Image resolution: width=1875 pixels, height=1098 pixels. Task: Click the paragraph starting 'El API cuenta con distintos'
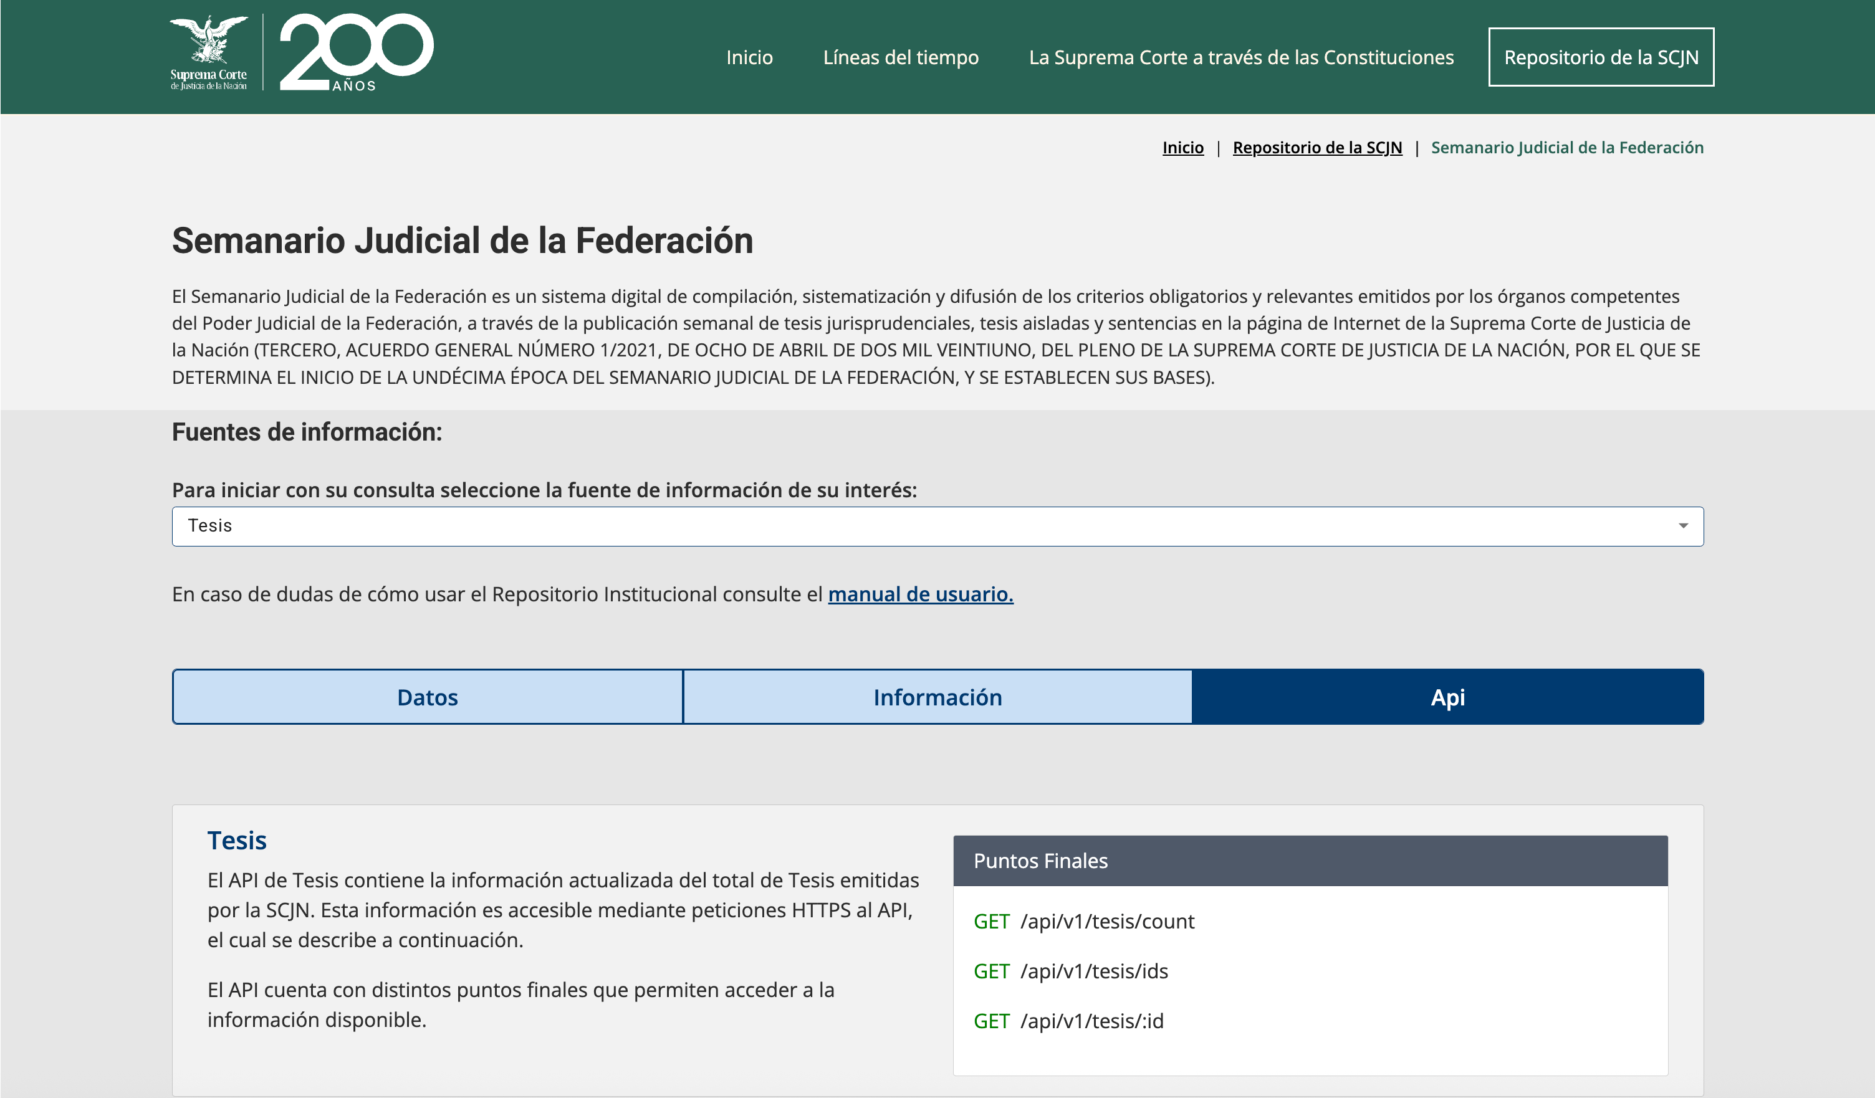pos(521,1005)
